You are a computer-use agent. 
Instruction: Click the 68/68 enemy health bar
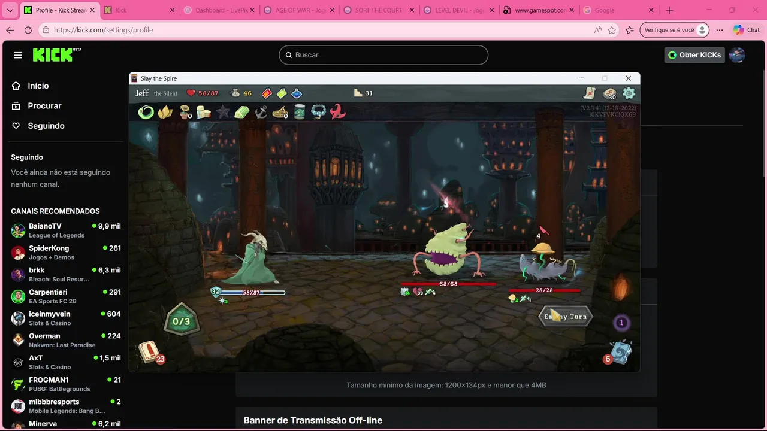(448, 284)
